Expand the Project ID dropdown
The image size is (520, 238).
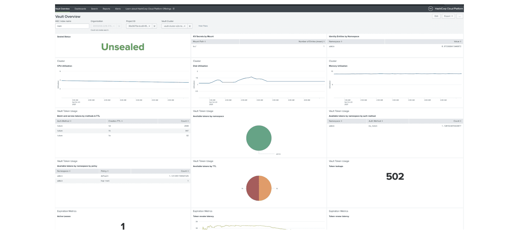coord(139,26)
